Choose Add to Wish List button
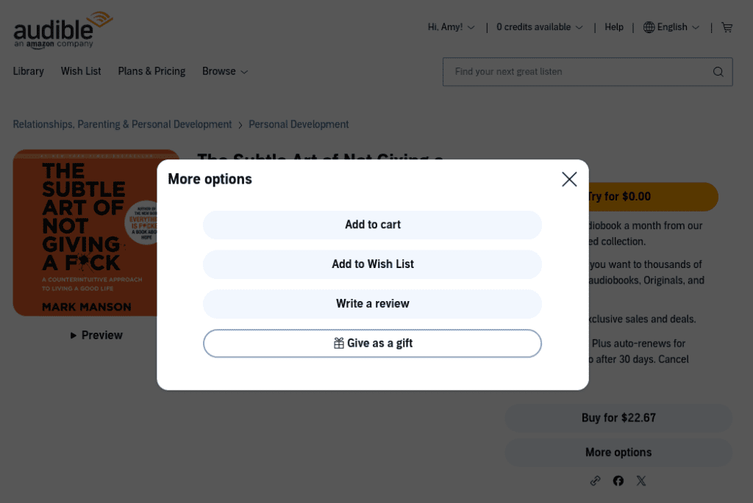 coord(372,264)
